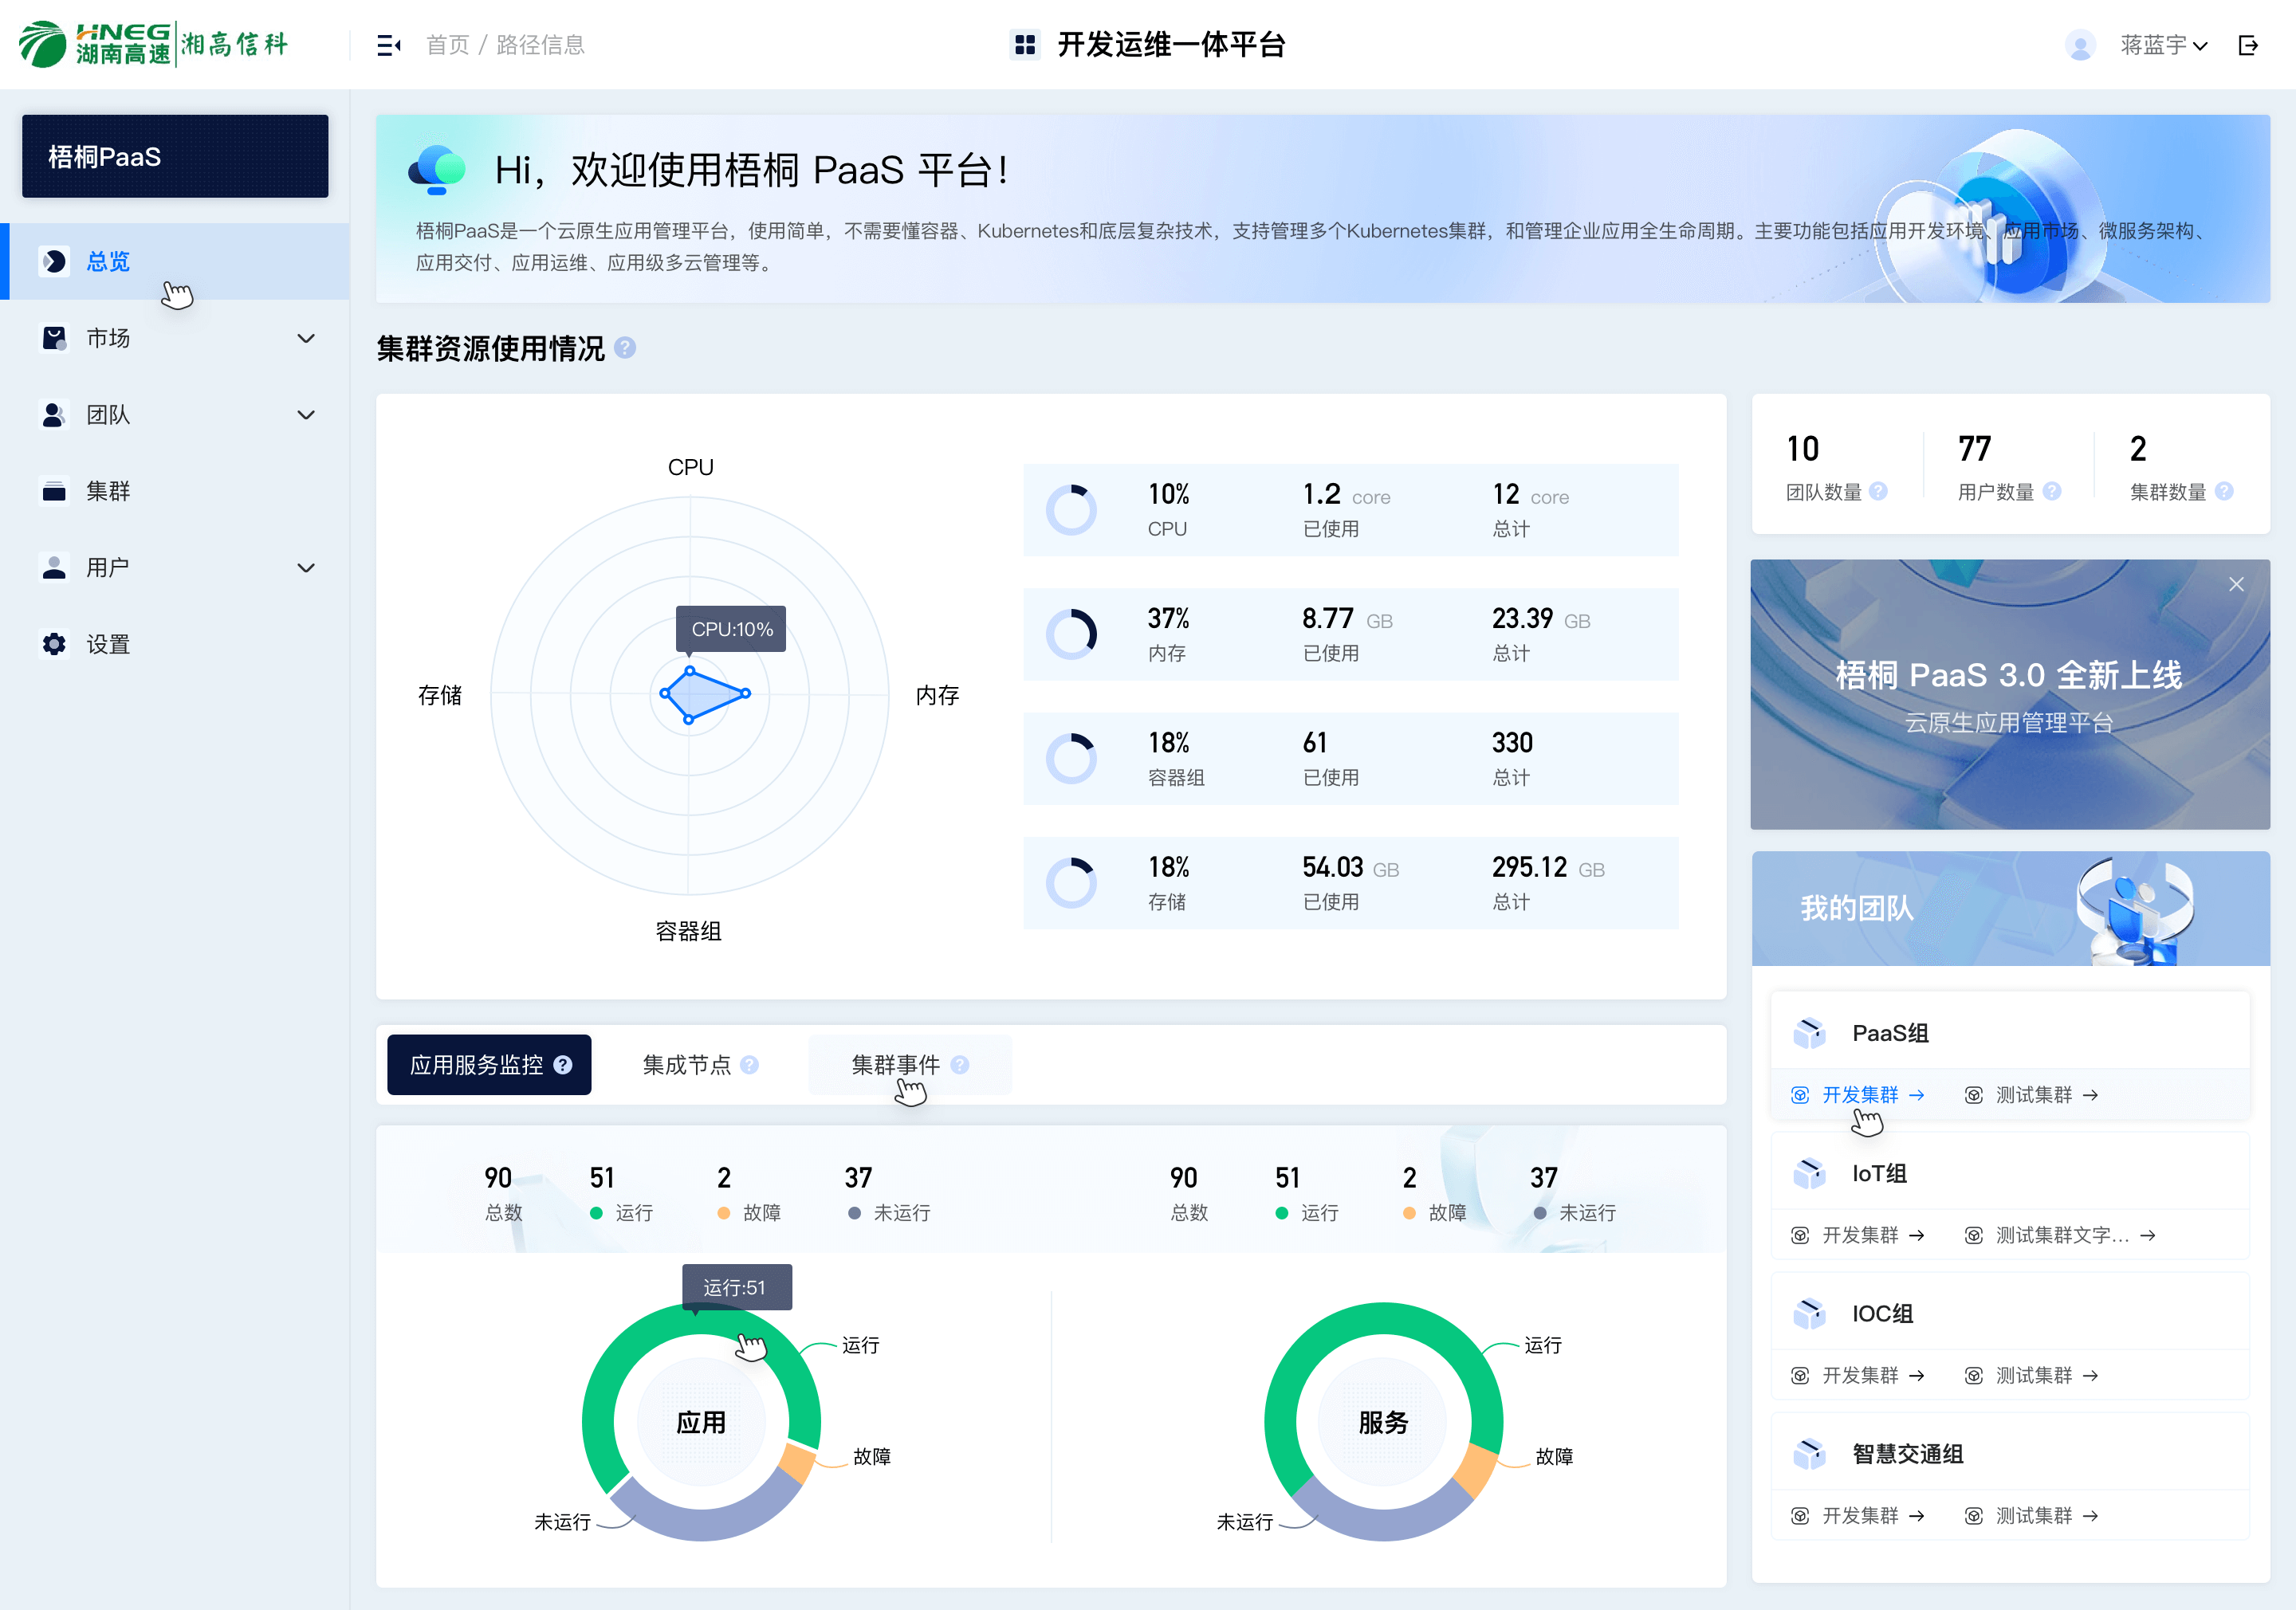The width and height of the screenshot is (2296, 1610).
Task: Expand the 市场 sidebar menu
Action: tap(306, 338)
